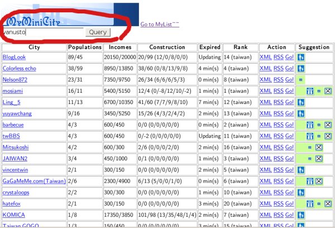Click the small square icon in barbecue row

[319, 125]
